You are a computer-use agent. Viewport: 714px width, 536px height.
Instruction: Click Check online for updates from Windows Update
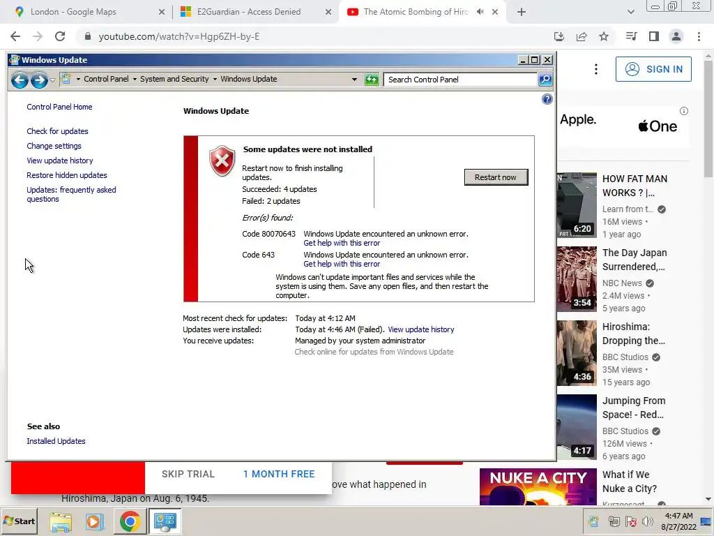[374, 352]
